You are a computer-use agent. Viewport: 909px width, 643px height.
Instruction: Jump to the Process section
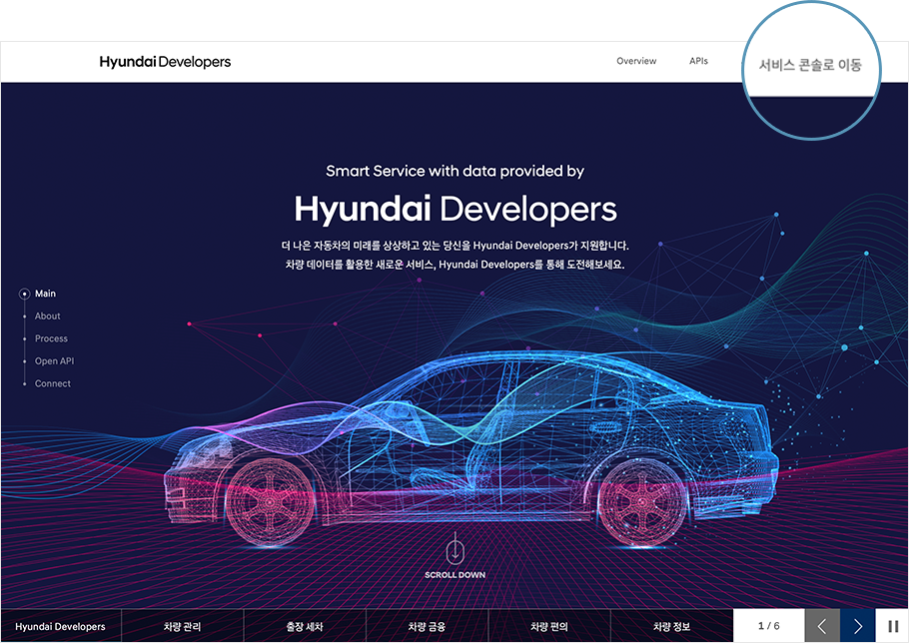coord(51,338)
